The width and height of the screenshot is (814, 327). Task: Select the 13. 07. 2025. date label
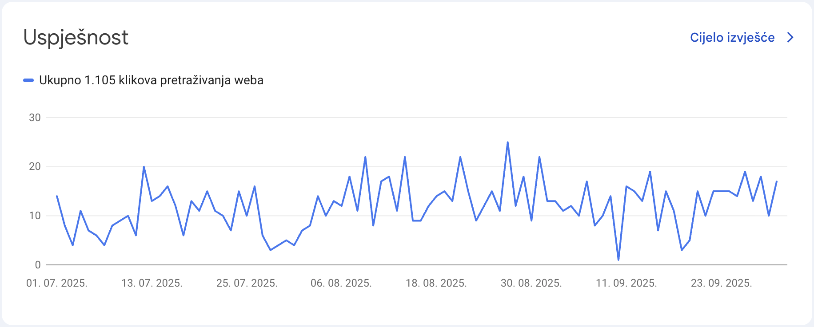click(152, 283)
